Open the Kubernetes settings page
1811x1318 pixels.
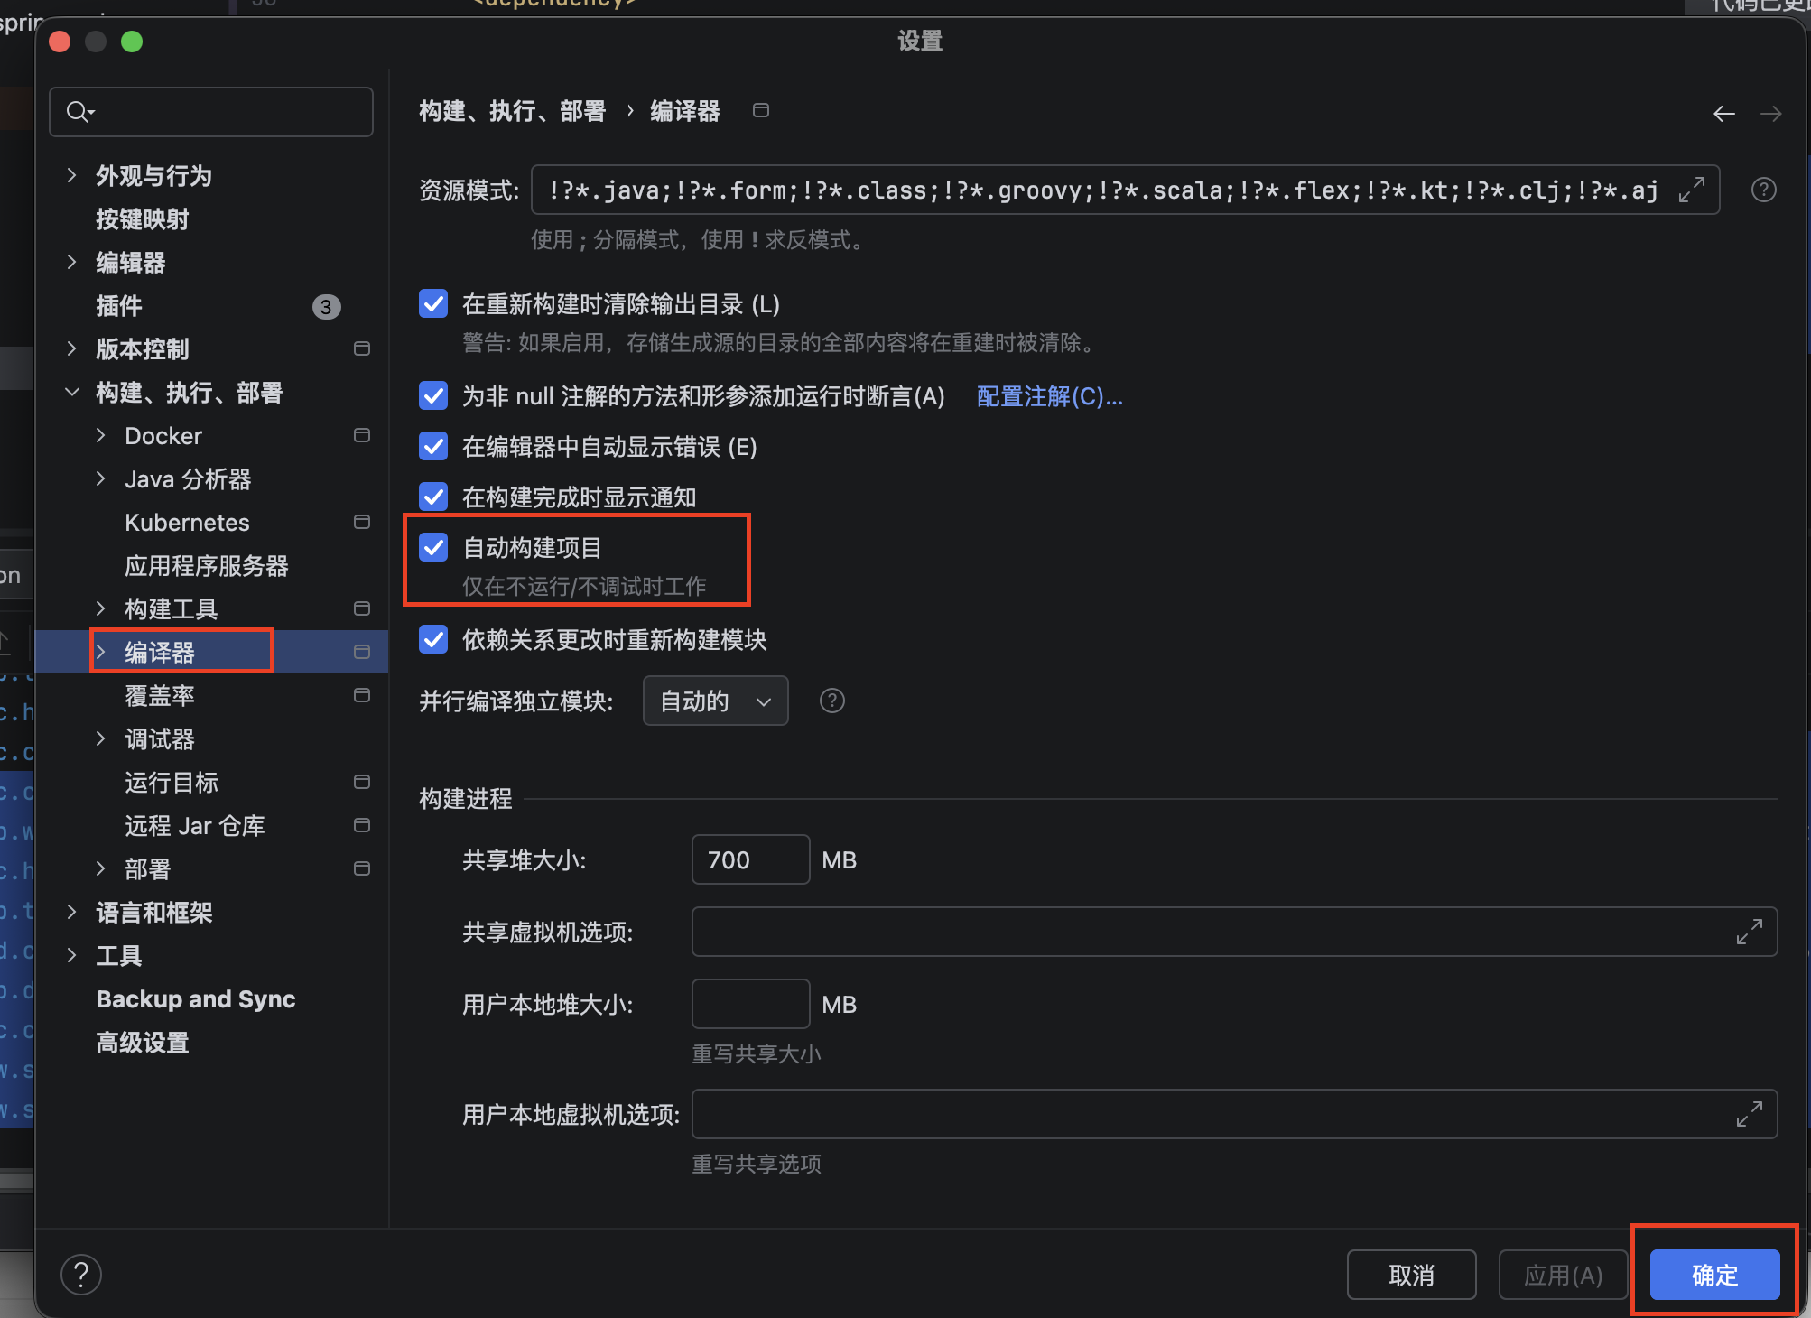(187, 523)
